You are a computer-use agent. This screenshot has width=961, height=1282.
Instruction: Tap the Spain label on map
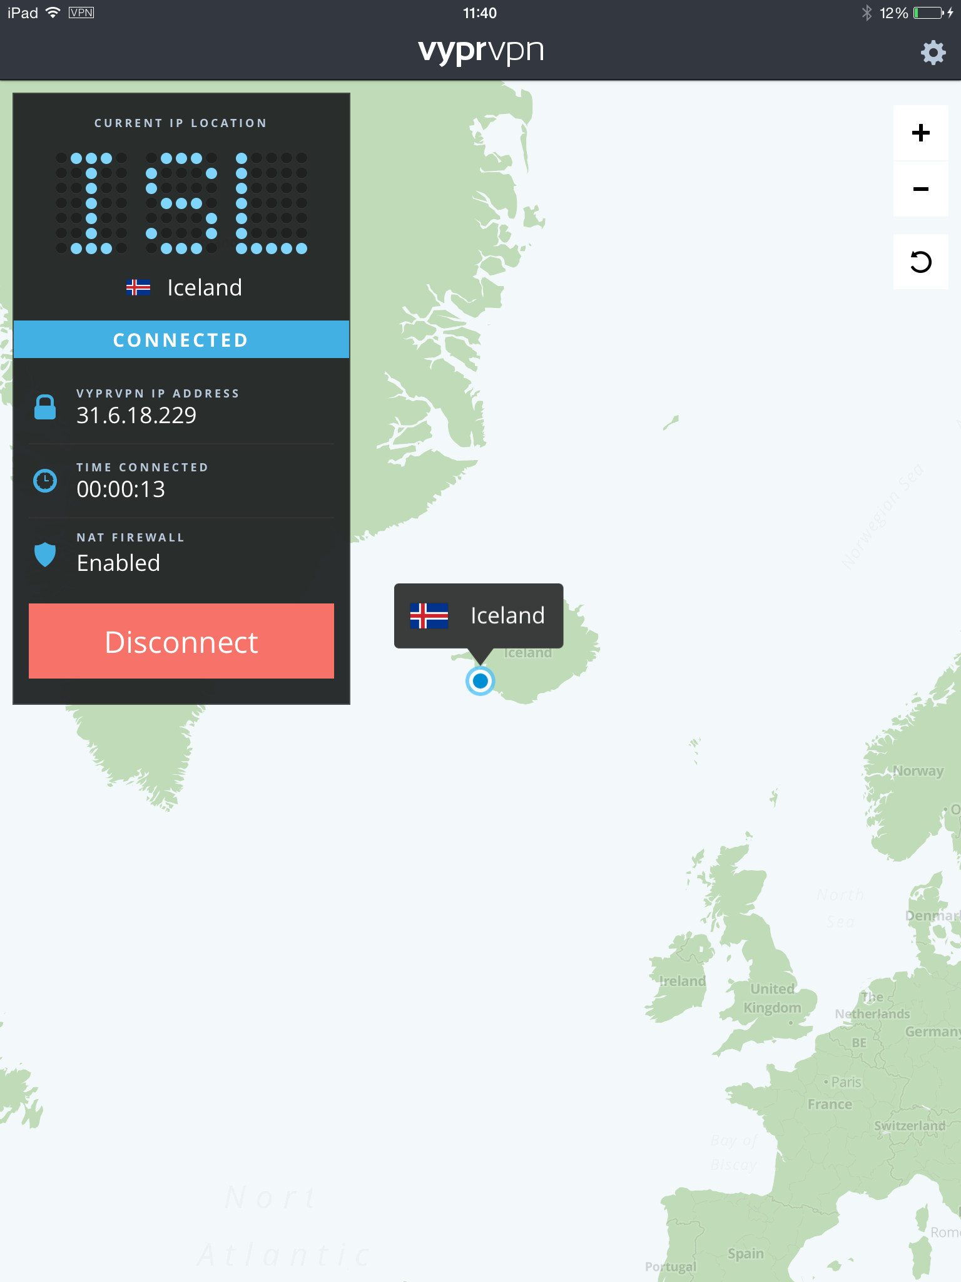tap(746, 1253)
